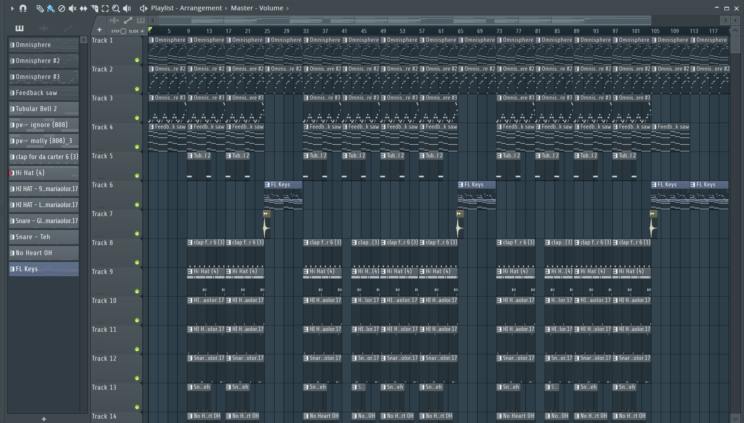744x423 pixels.
Task: Show pattern clips in the picker panel
Action: click(19, 28)
